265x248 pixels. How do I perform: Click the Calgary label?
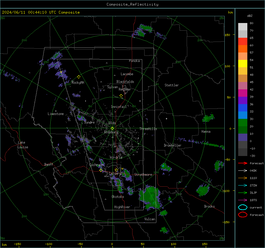(x=115, y=173)
